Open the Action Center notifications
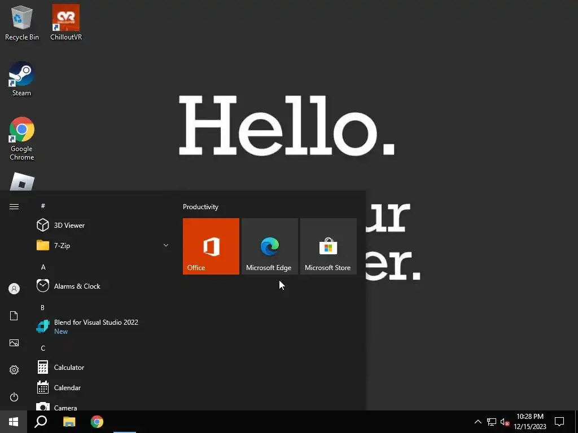Image resolution: width=578 pixels, height=433 pixels. [559, 422]
